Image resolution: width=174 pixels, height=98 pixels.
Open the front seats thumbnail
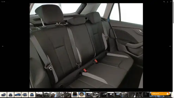point(60,94)
